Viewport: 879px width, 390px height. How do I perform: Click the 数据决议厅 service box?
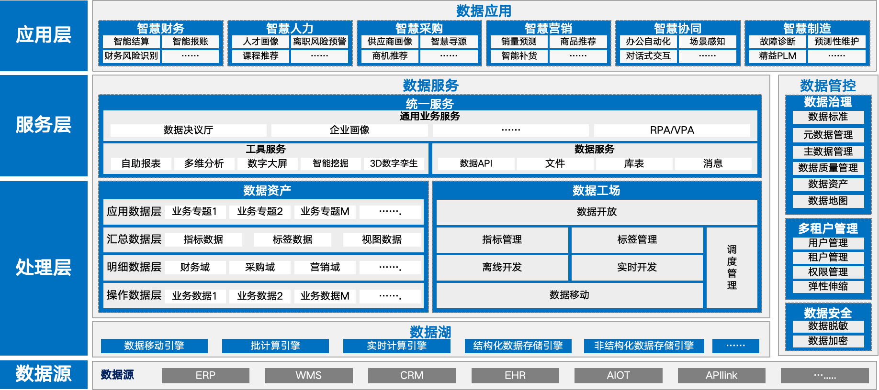coord(188,130)
